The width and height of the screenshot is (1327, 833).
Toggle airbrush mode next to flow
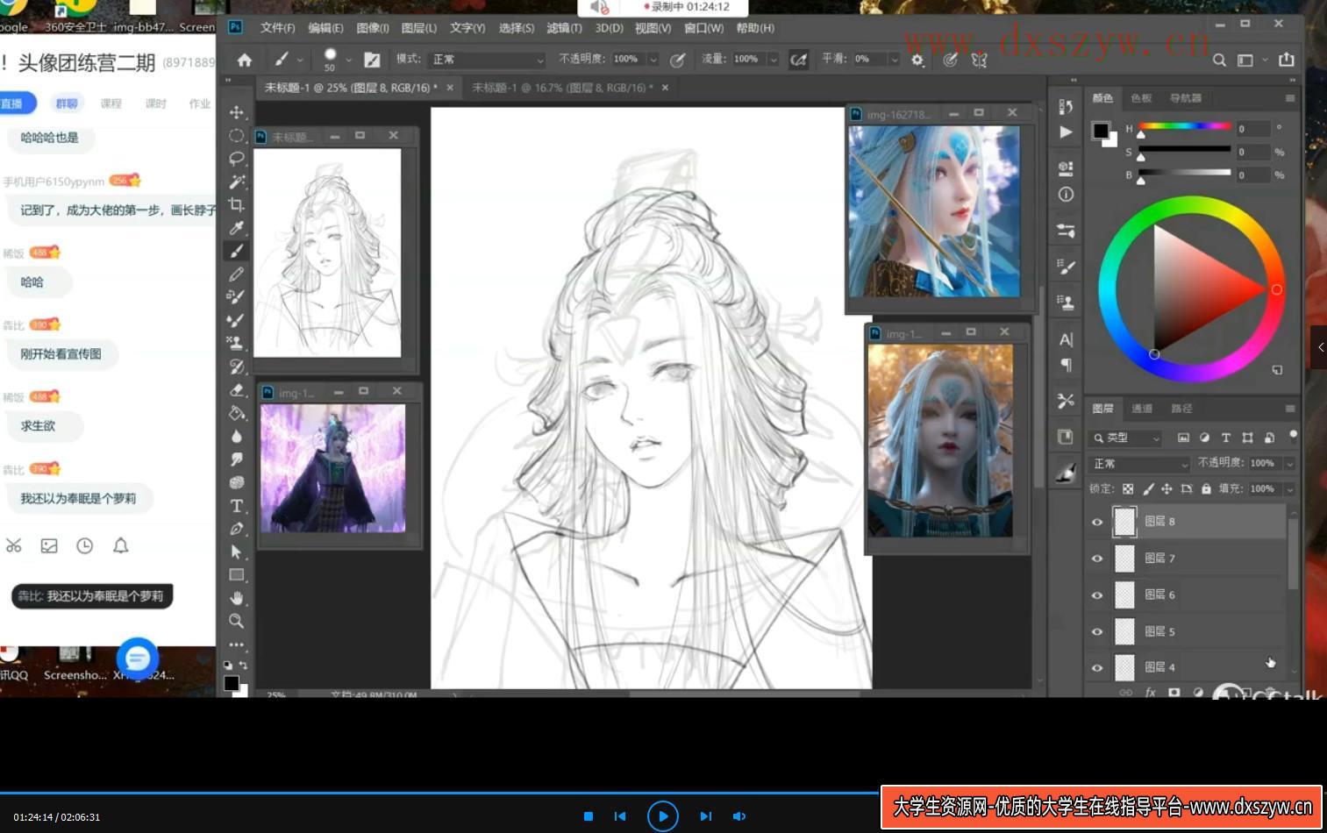(798, 60)
